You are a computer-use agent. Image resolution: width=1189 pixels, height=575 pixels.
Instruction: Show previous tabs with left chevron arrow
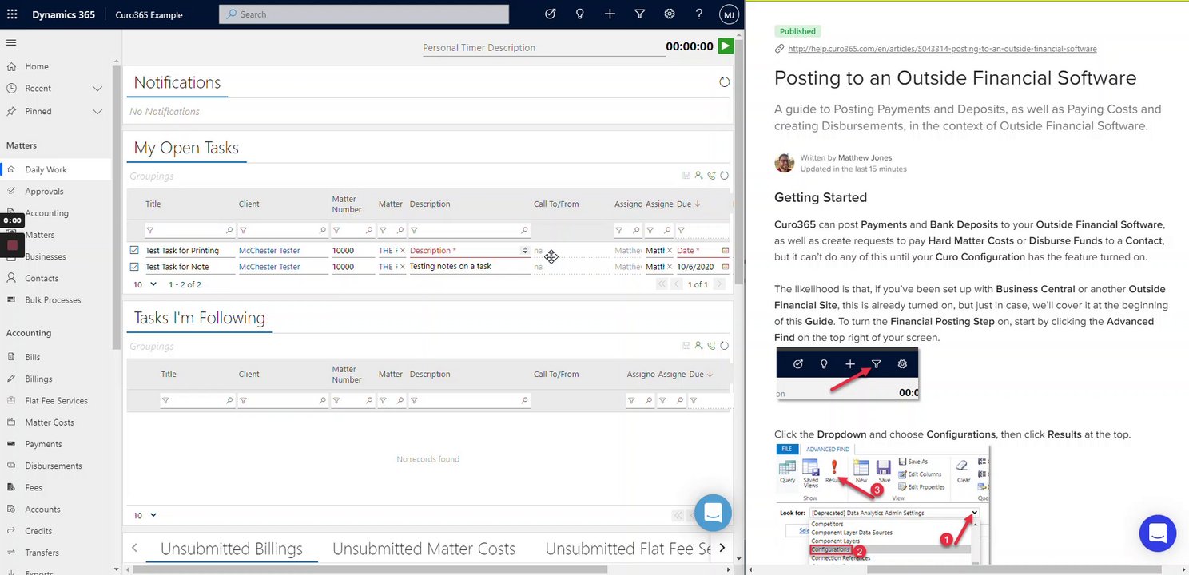pyautogui.click(x=134, y=548)
